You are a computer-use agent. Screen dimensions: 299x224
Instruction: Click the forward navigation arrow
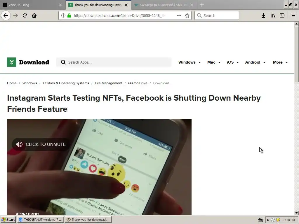[15, 15]
